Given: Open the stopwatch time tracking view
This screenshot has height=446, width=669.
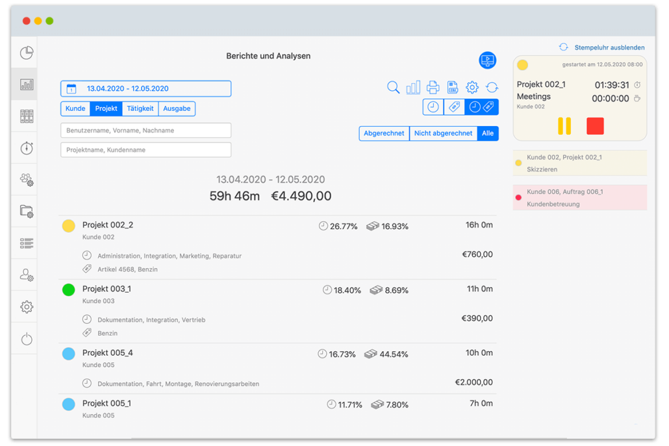Looking at the screenshot, I should [27, 148].
